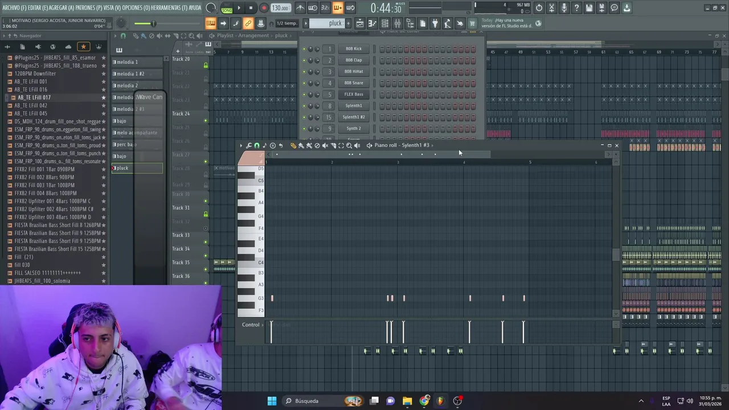Viewport: 729px width, 410px height.
Task: Open browser item '120BPM Downfilter'
Action: (35, 73)
